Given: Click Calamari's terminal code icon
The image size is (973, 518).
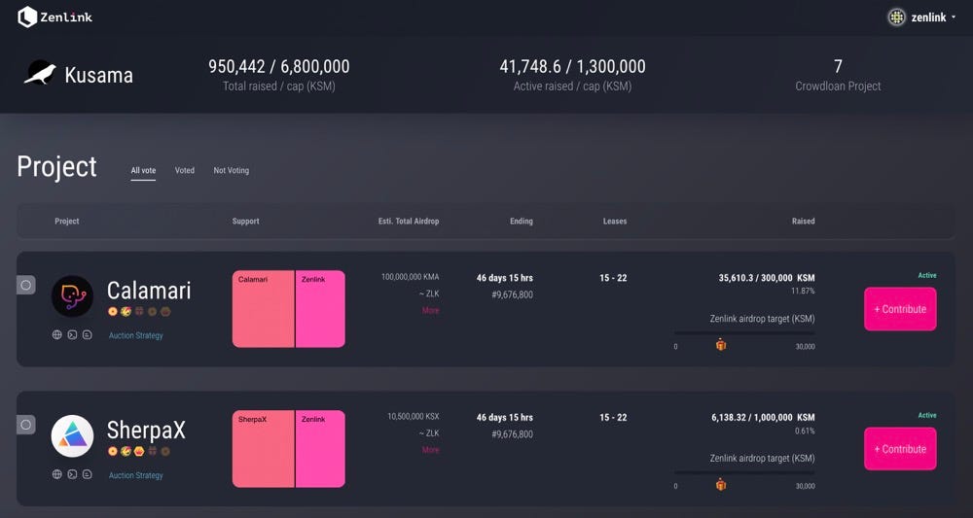Looking at the screenshot, I should tap(72, 335).
